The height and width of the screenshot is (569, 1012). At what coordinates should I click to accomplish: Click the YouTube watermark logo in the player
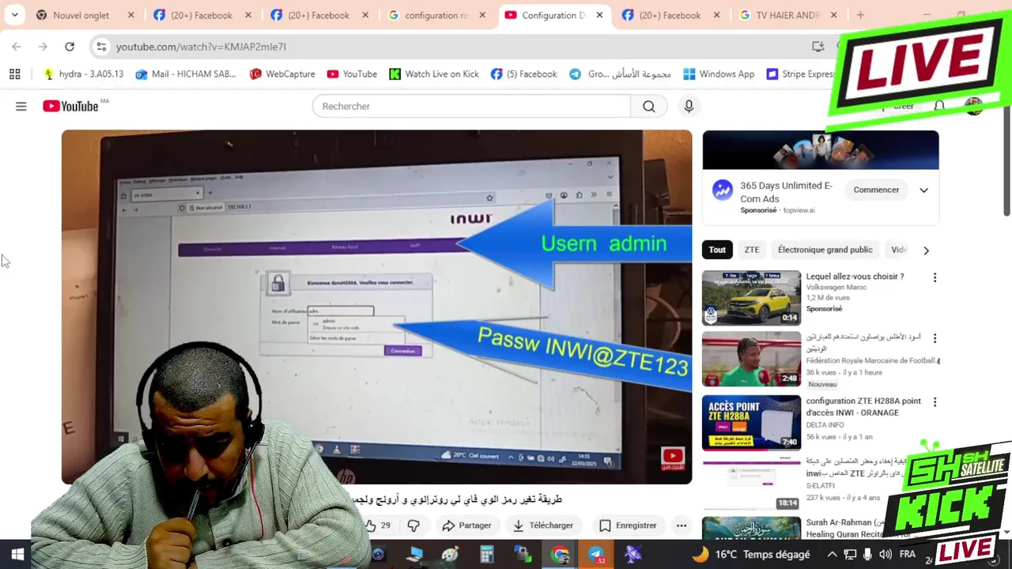click(x=673, y=458)
